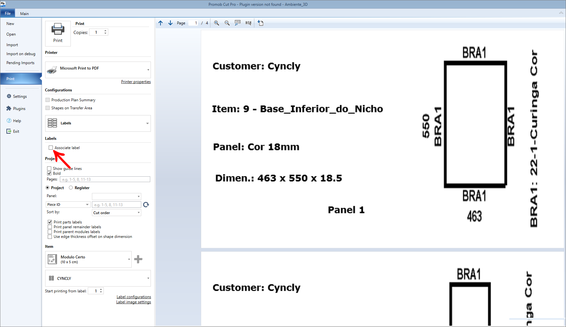
Task: Select the Register radio button
Action: (x=71, y=188)
